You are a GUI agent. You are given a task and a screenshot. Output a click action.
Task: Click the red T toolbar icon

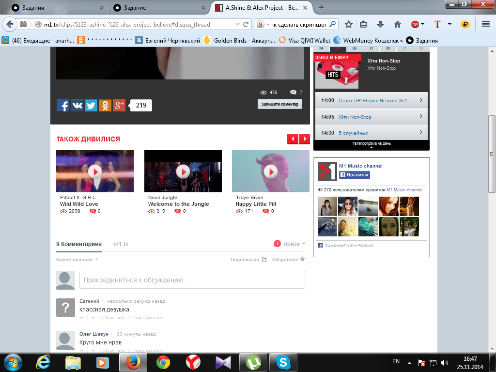point(437,24)
